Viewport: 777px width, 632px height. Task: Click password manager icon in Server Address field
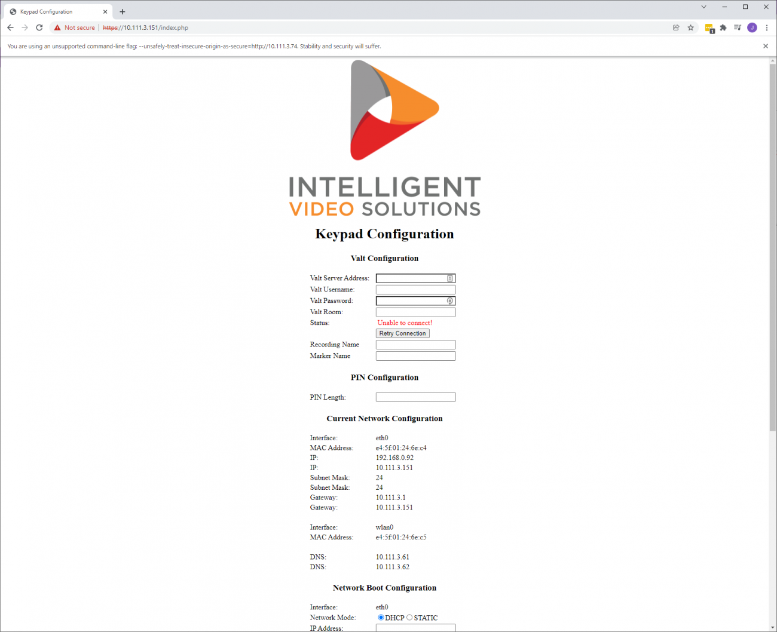point(450,278)
